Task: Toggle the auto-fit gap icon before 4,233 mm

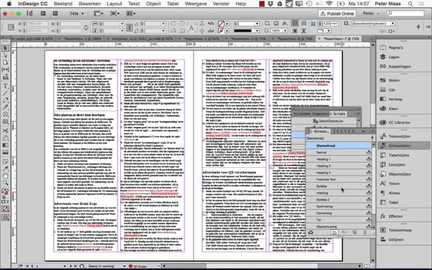Action: [313, 24]
